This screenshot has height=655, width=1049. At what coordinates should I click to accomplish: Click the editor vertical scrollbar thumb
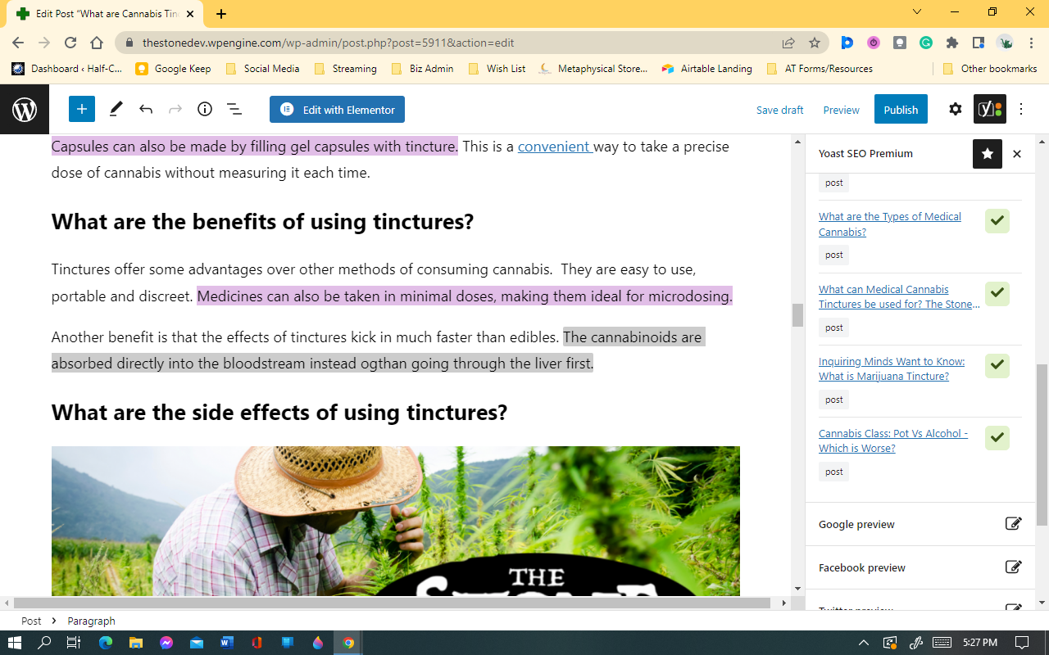tap(797, 315)
